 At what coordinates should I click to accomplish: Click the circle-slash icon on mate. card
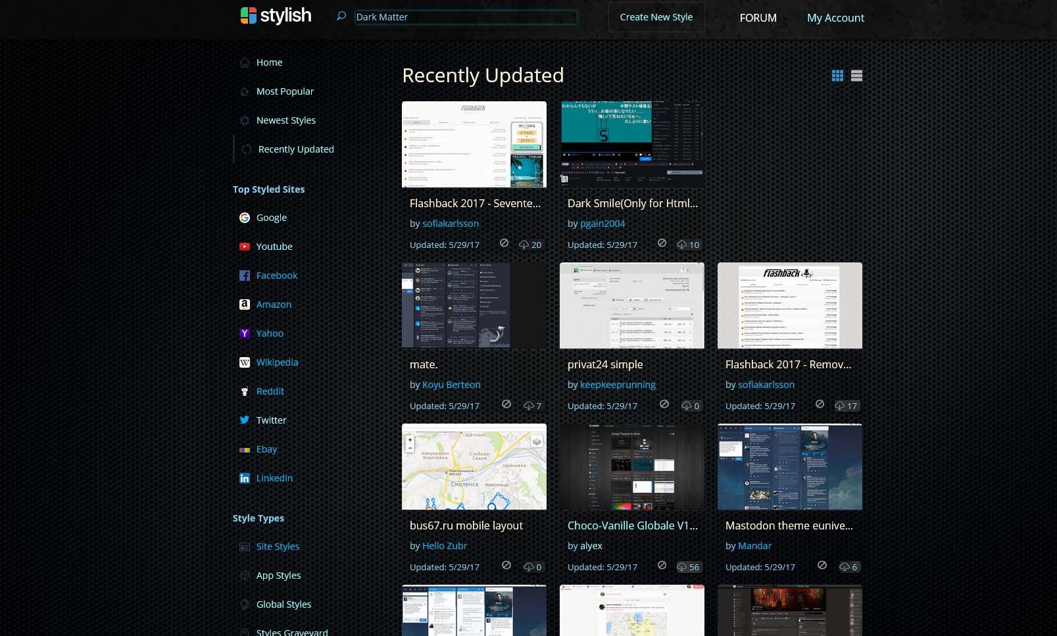[x=506, y=404]
